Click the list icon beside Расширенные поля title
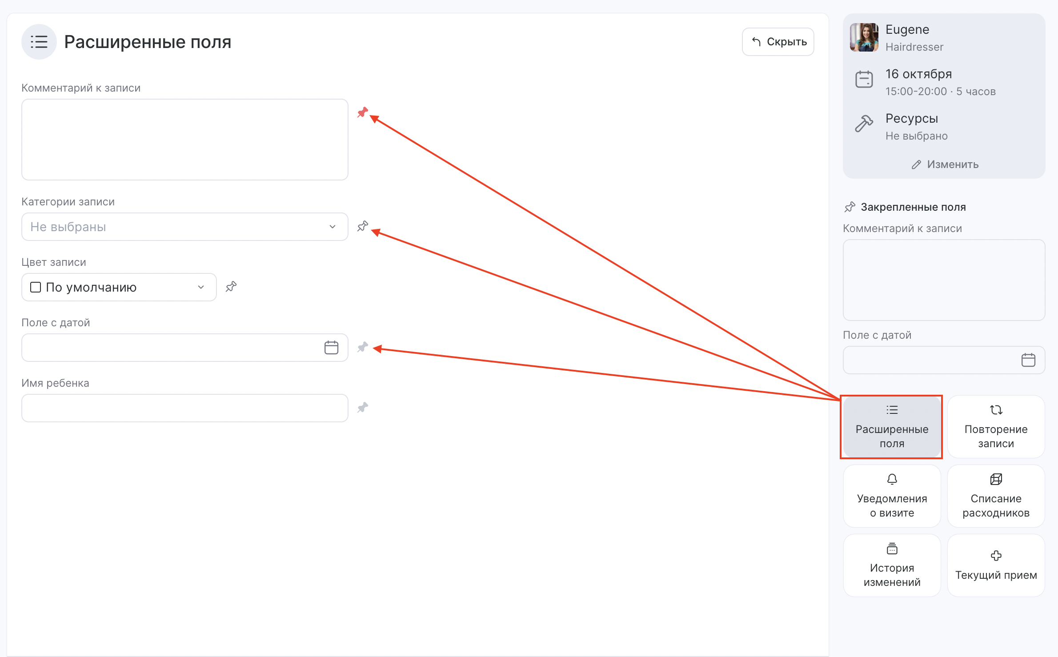The width and height of the screenshot is (1058, 657). pos(39,42)
